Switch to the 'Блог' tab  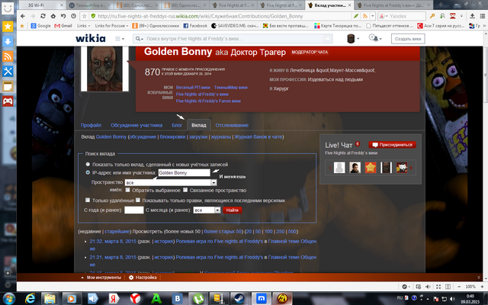pos(177,125)
